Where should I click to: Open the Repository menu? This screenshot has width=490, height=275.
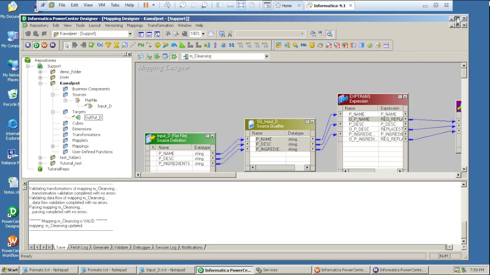pos(39,26)
